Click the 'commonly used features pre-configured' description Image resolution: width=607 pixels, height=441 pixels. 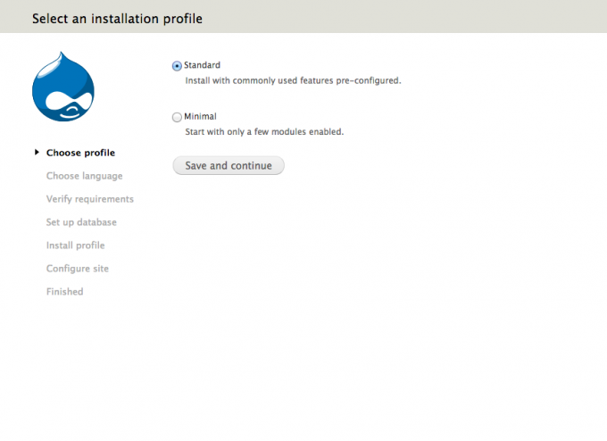[293, 80]
